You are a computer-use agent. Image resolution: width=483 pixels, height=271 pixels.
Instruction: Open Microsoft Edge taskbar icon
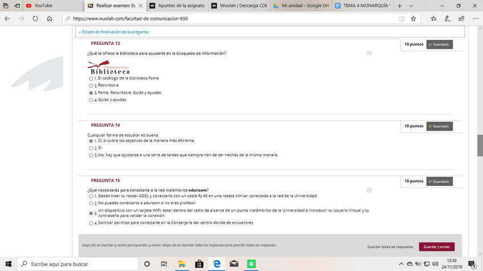217,264
